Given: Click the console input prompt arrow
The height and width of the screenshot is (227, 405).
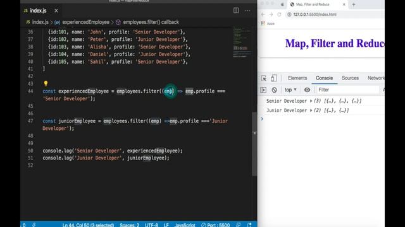Looking at the screenshot, I should pos(262,119).
